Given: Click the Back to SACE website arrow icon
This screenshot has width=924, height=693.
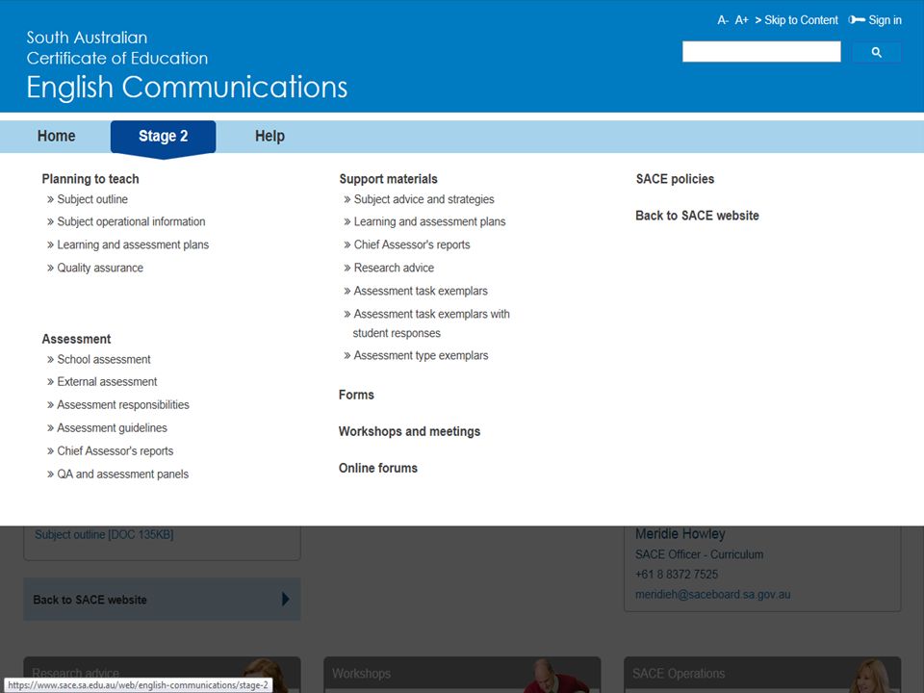Looking at the screenshot, I should 286,600.
